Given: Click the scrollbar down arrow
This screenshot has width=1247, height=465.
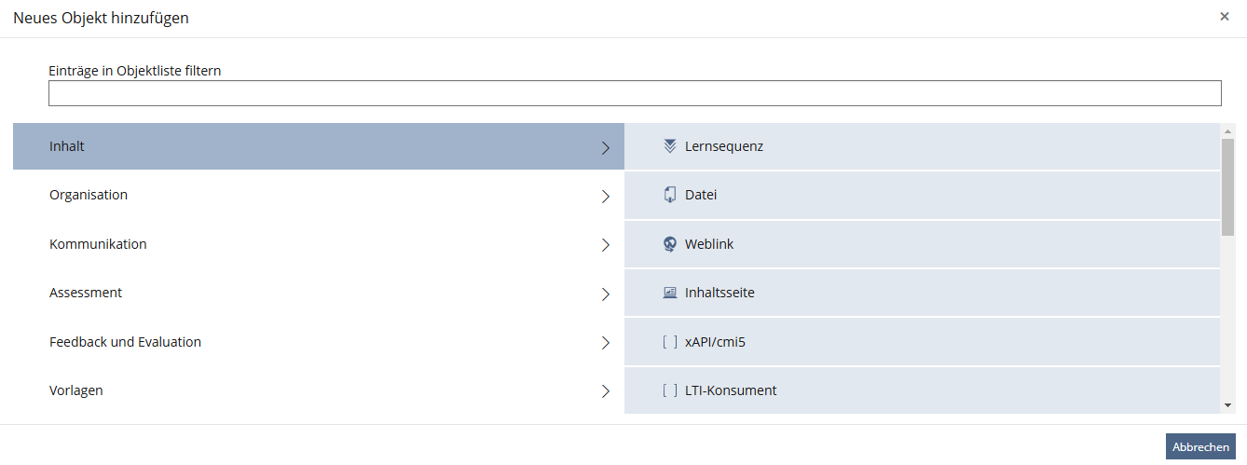Looking at the screenshot, I should click(x=1227, y=405).
